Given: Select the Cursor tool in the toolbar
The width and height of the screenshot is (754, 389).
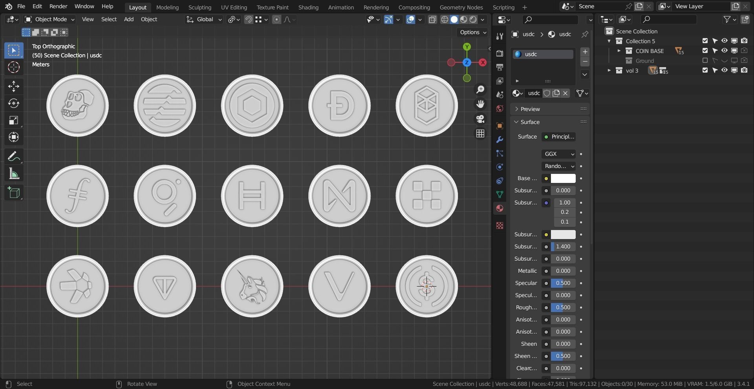Looking at the screenshot, I should (x=14, y=67).
